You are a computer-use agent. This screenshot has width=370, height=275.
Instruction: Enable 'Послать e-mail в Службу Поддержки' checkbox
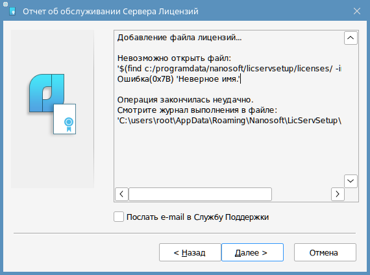119,217
